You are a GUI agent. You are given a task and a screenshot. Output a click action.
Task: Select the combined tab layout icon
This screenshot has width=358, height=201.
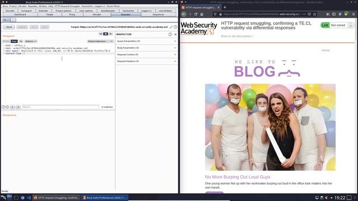111,34
